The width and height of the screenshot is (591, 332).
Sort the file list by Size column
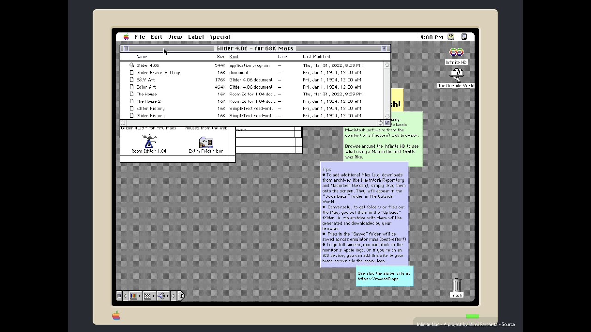[221, 57]
